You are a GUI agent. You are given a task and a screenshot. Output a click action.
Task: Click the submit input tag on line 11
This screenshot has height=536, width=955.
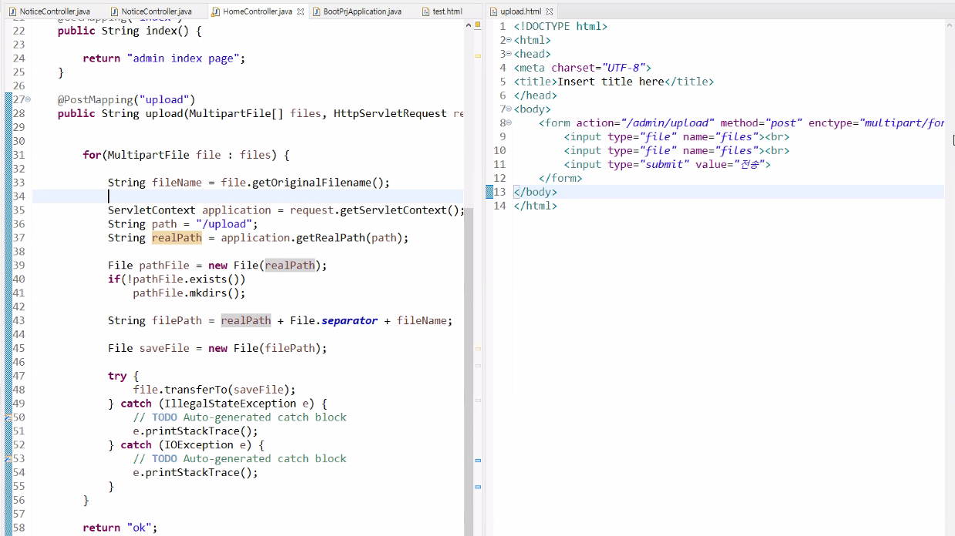point(667,165)
